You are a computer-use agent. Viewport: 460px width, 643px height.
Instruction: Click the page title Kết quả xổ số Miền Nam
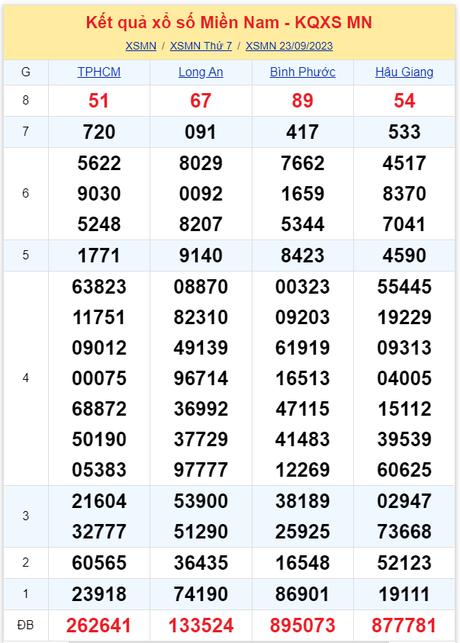[229, 23]
